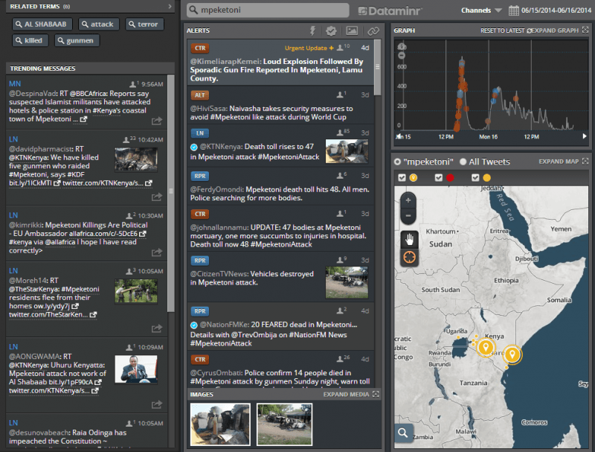Open the Channels dropdown
Screen dimensions: 595x452
pyautogui.click(x=481, y=10)
